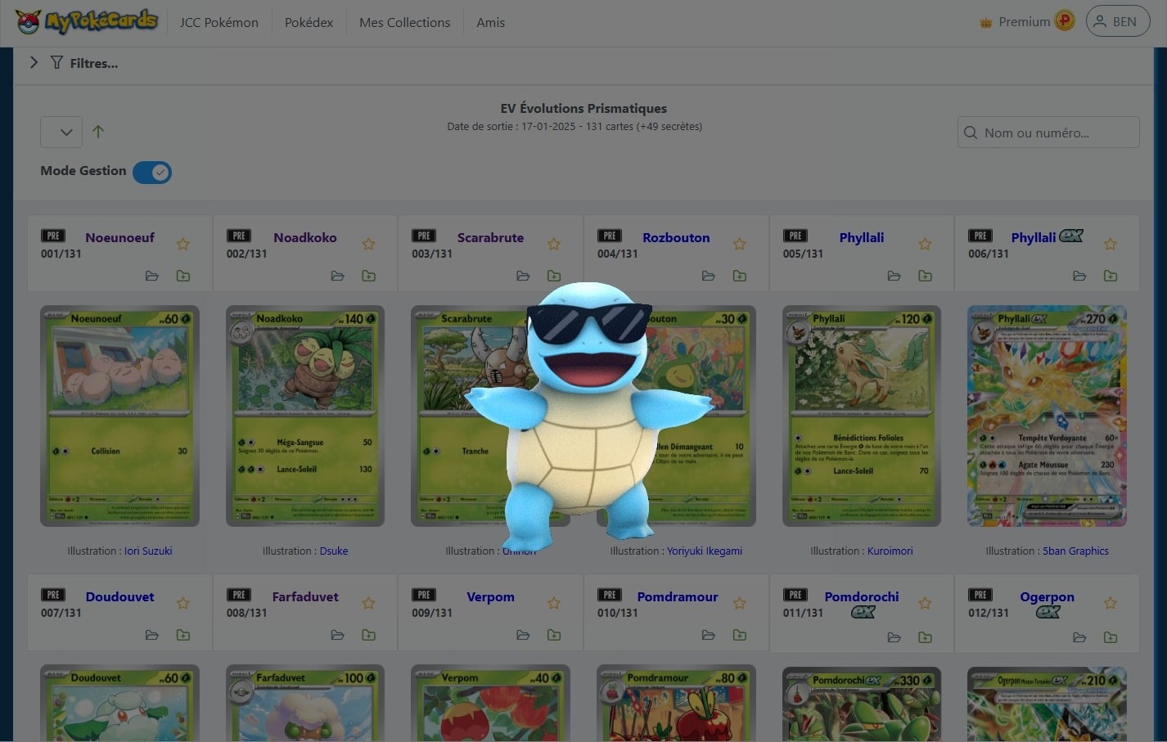The image size is (1167, 742).
Task: Open the Amis page
Action: point(490,22)
